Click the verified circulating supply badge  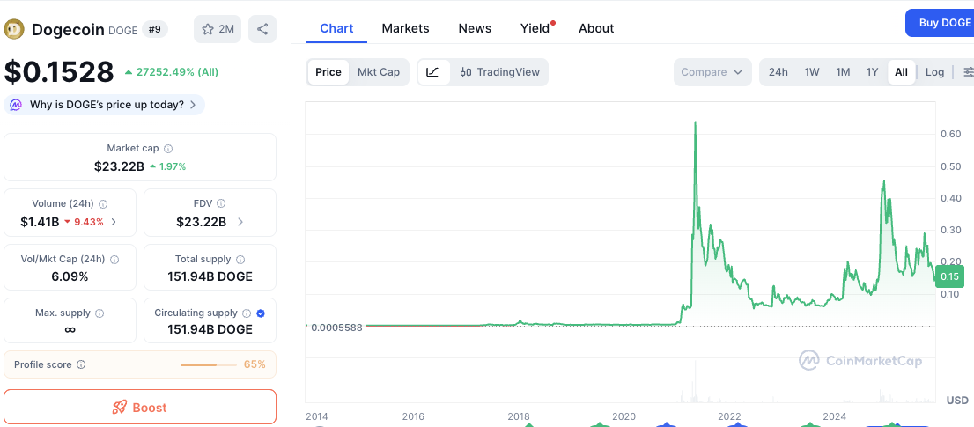[x=261, y=313]
